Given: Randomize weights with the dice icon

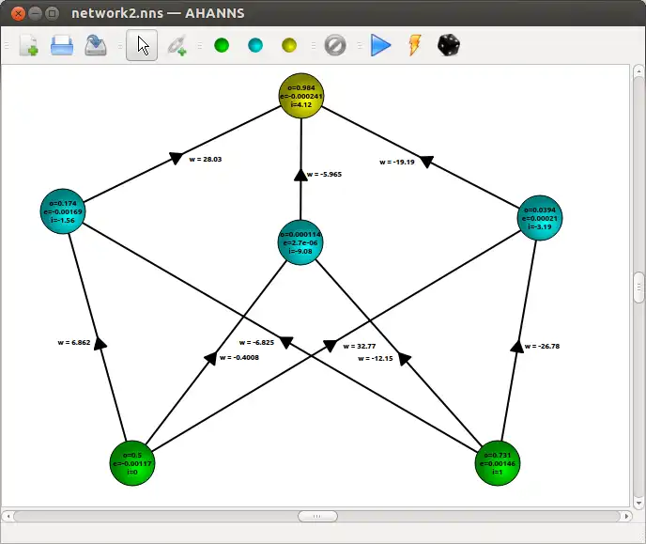Looking at the screenshot, I should (449, 45).
